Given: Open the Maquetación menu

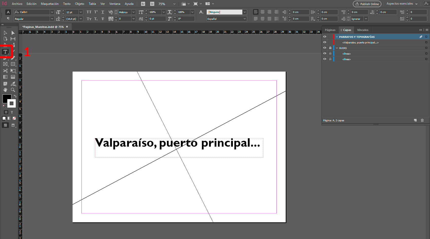Looking at the screenshot, I should pyautogui.click(x=49, y=4).
